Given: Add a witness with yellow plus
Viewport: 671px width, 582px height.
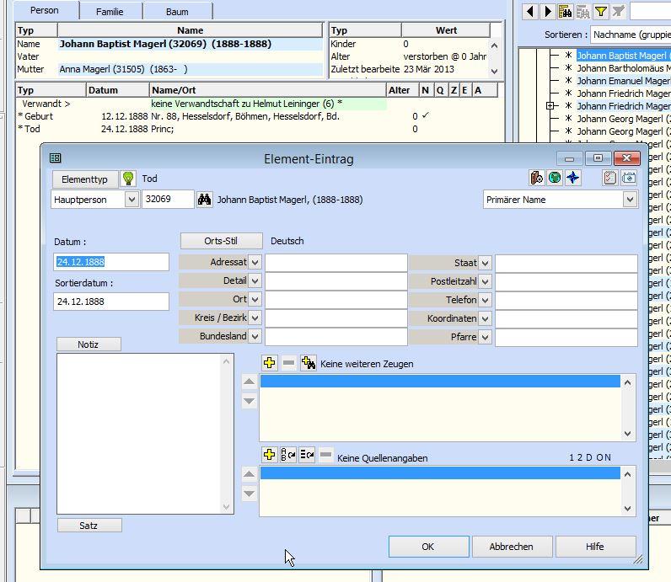Looking at the screenshot, I should click(x=270, y=363).
